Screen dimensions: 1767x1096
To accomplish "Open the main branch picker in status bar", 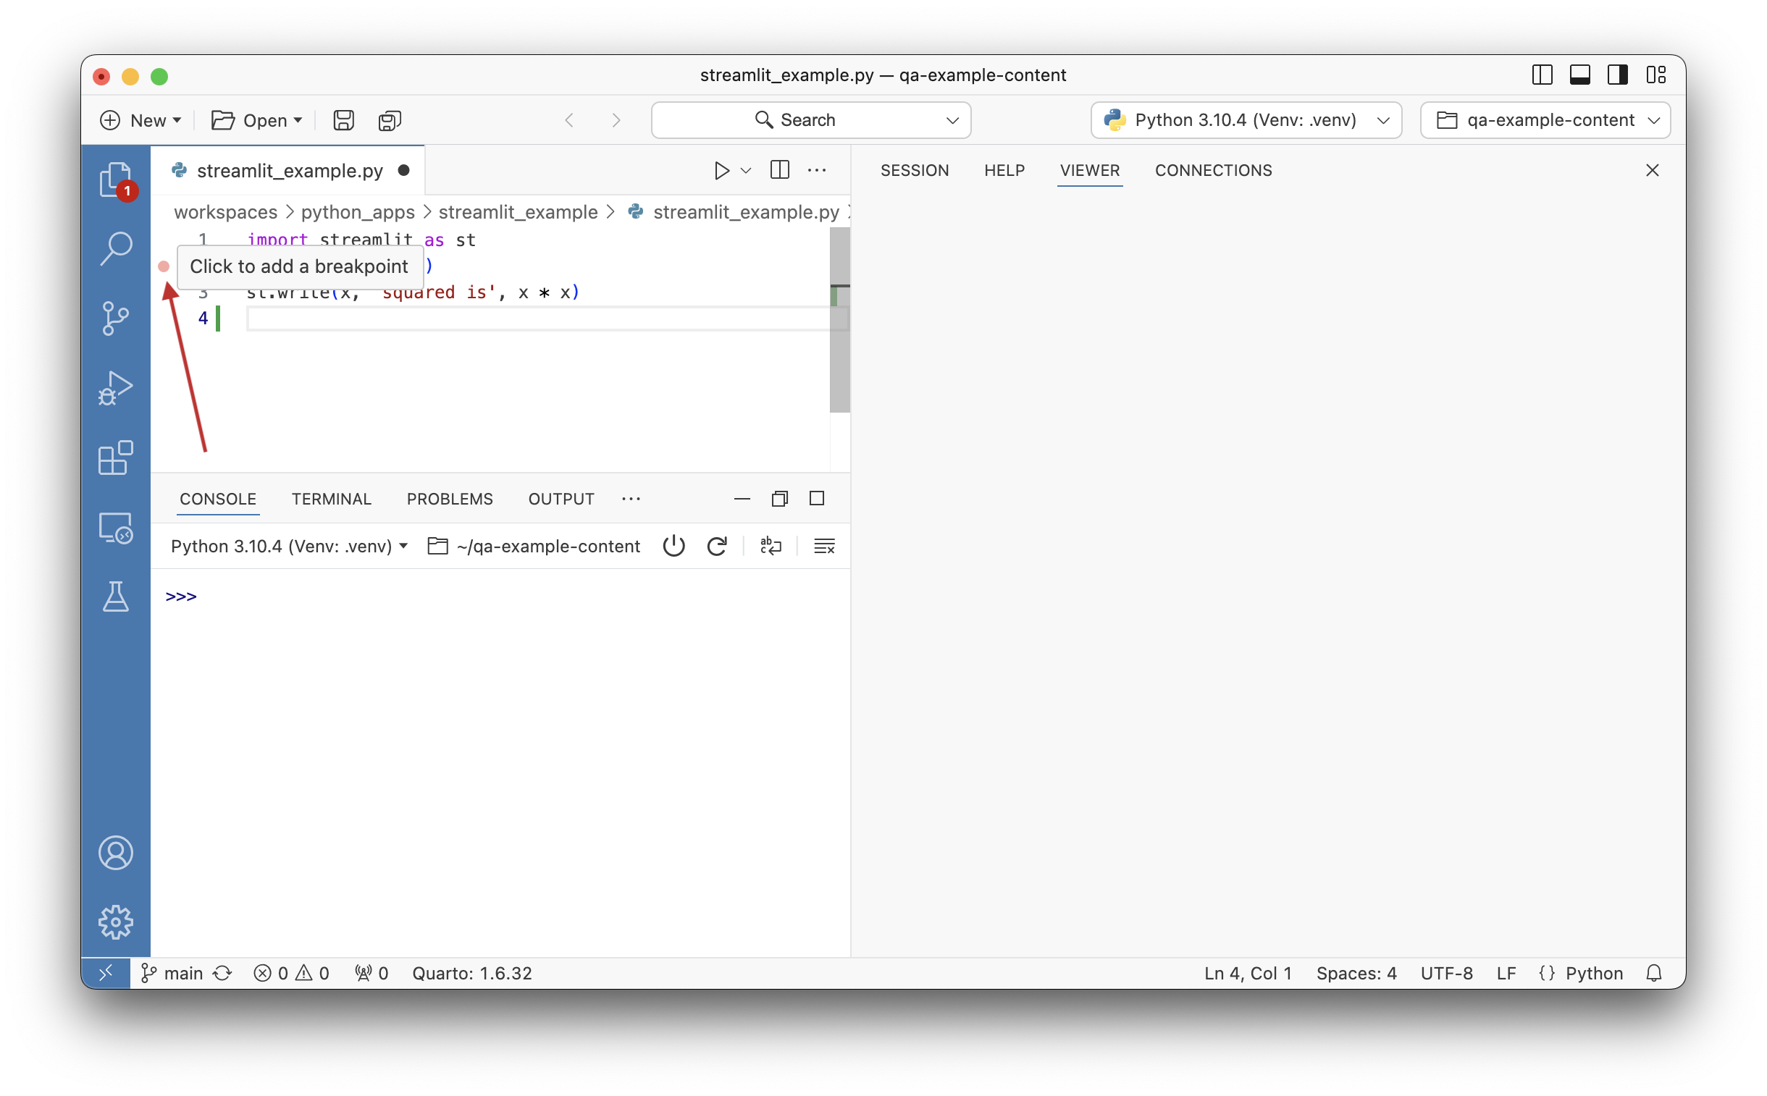I will [171, 973].
